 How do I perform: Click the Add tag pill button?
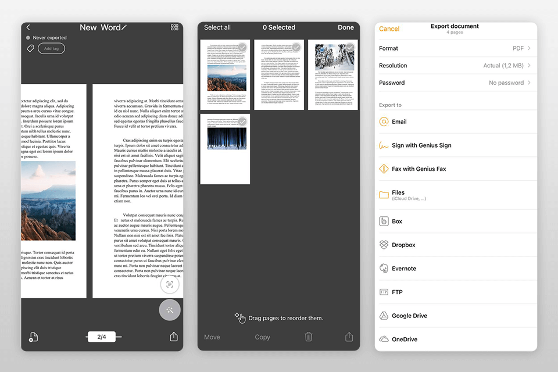[51, 48]
